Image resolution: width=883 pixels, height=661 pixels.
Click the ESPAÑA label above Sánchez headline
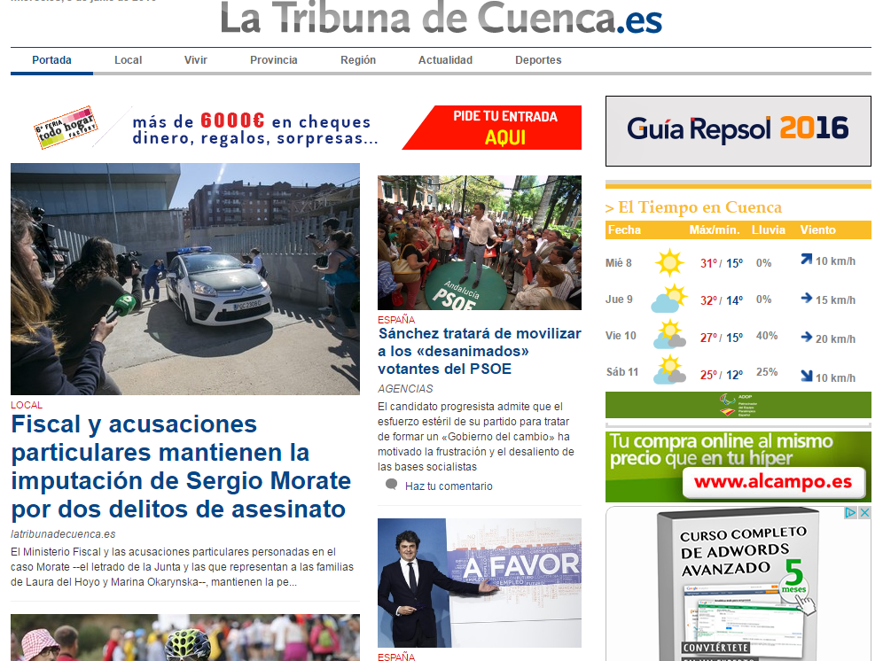(396, 320)
